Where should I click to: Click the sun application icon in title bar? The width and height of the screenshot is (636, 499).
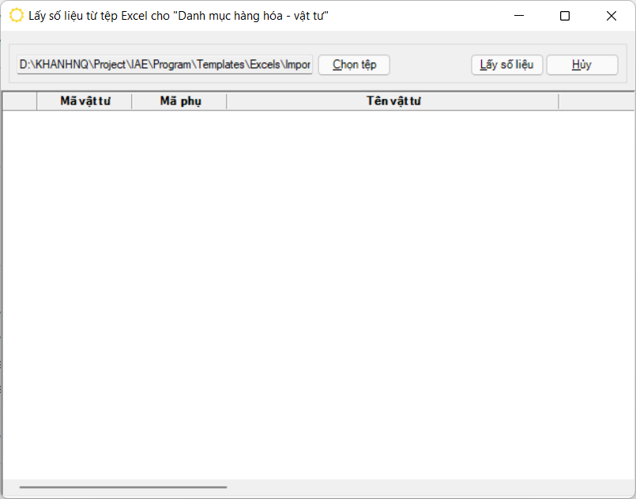[16, 16]
